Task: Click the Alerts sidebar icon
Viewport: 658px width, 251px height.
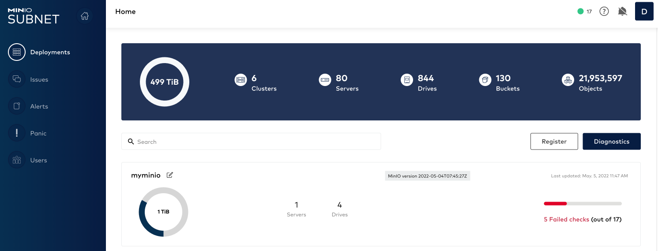Action: pyautogui.click(x=17, y=106)
